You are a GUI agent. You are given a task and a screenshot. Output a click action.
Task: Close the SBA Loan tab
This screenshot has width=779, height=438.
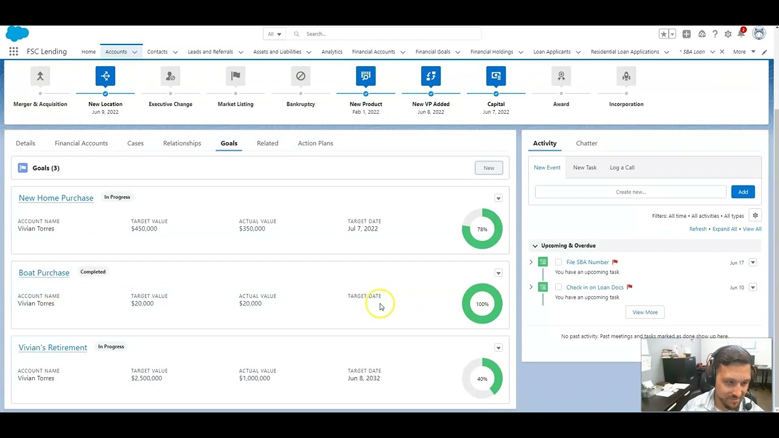click(x=722, y=52)
